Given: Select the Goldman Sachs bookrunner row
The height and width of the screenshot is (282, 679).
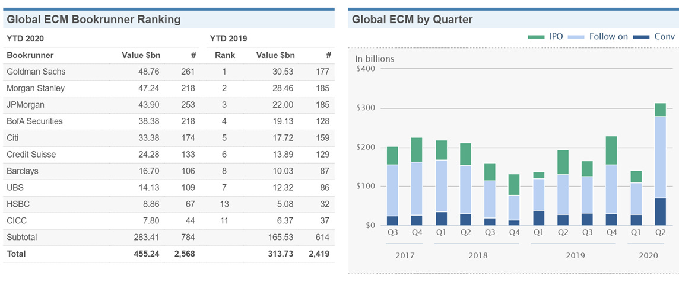Looking at the screenshot, I should (x=169, y=72).
